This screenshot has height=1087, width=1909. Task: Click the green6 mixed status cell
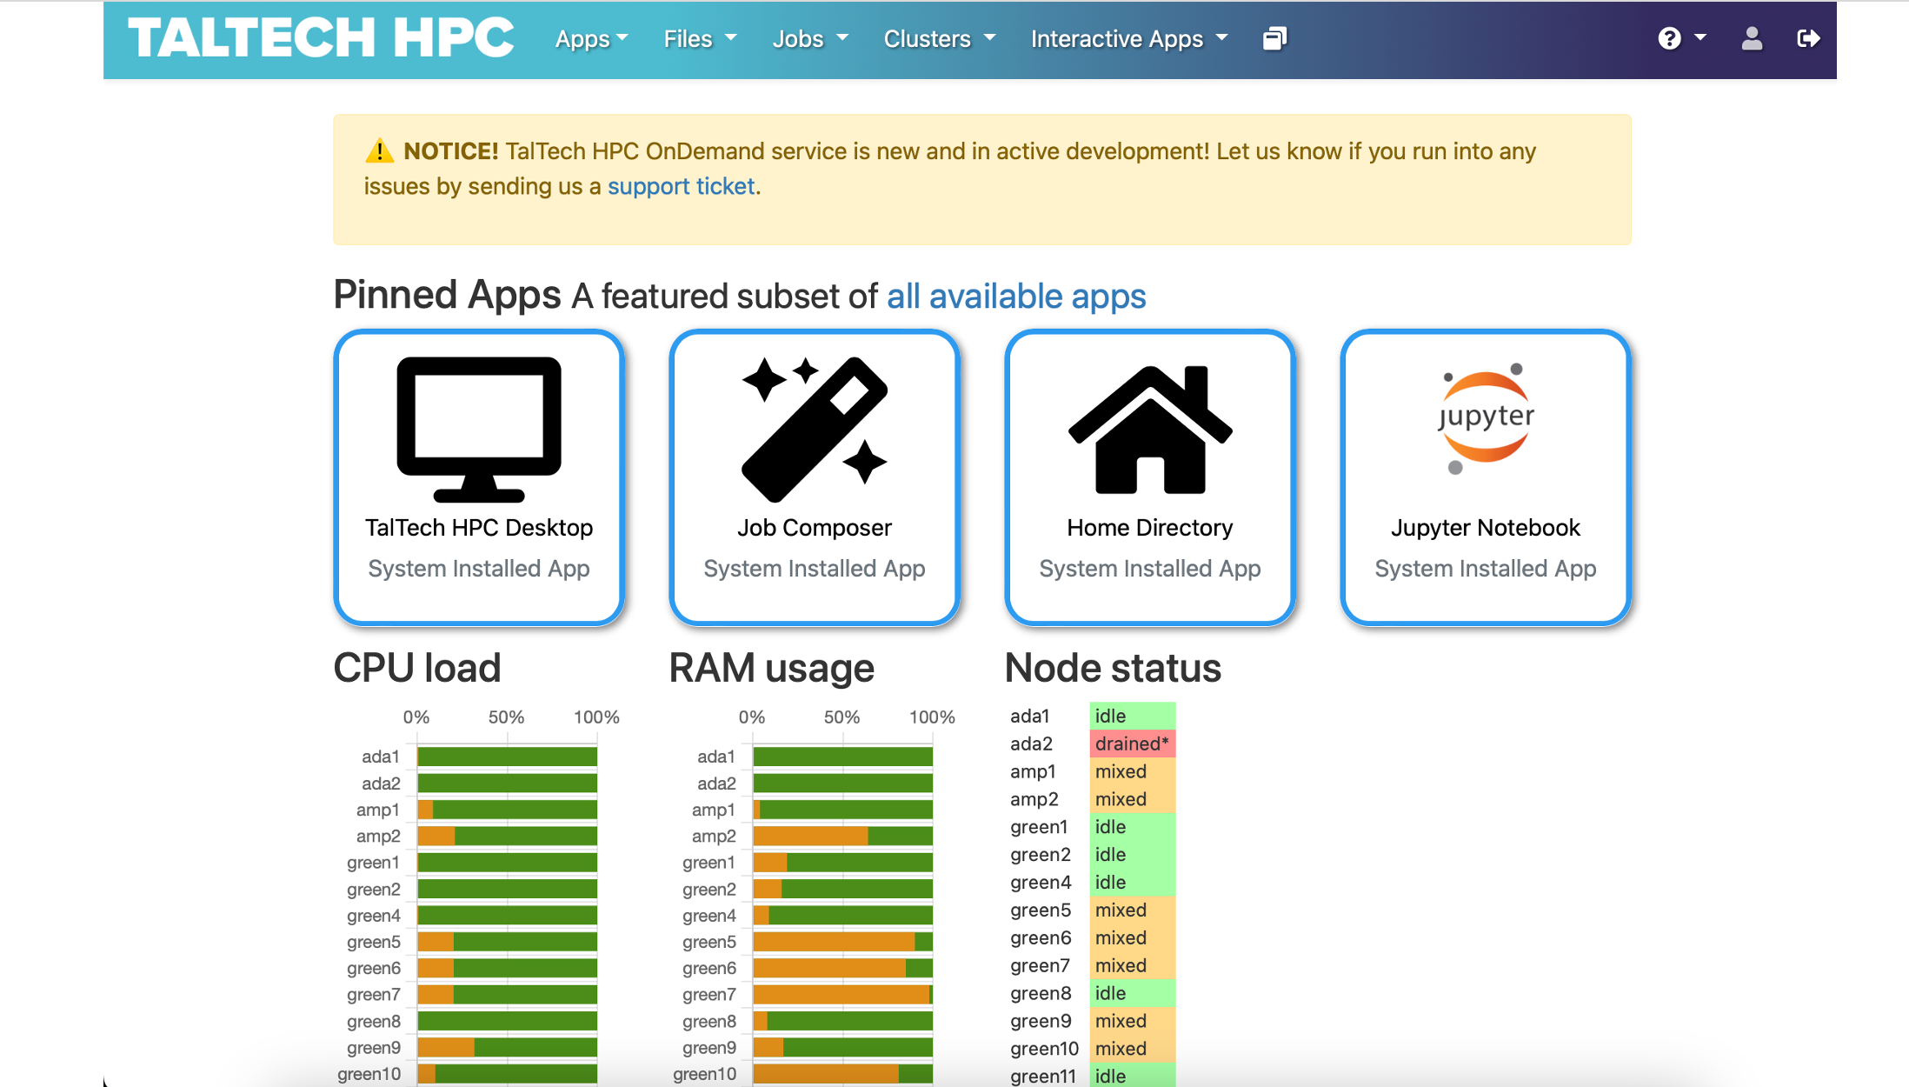click(1133, 937)
